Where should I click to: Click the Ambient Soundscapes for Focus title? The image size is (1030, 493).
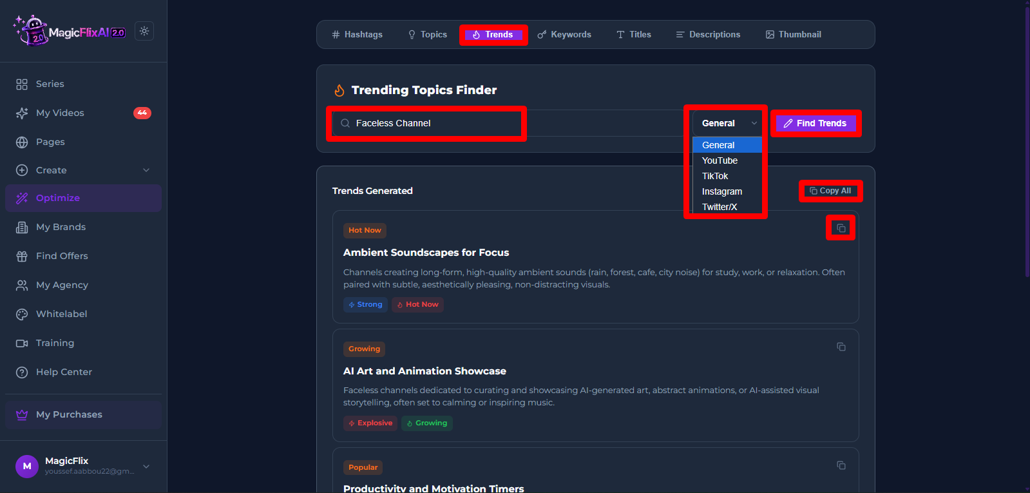click(x=426, y=253)
